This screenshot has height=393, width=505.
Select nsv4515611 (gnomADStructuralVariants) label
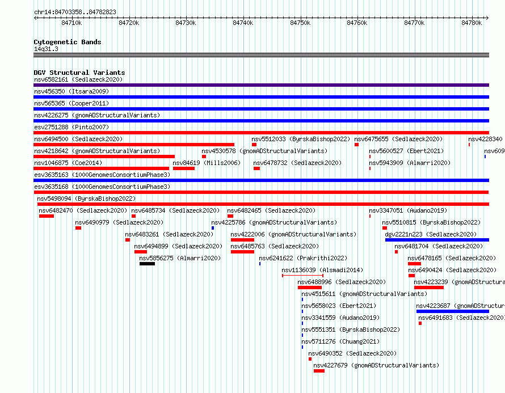click(x=364, y=294)
